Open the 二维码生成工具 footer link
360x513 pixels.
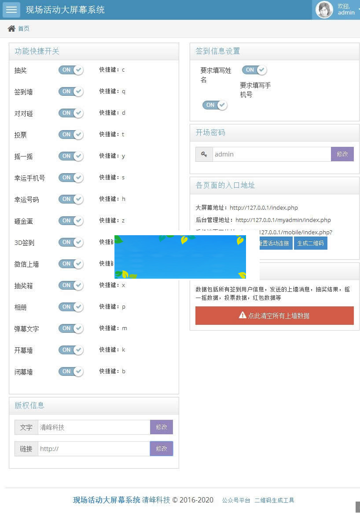point(274,500)
